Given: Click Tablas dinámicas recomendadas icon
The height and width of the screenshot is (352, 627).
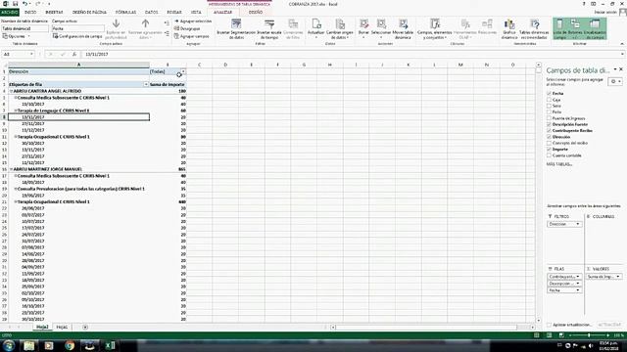Looking at the screenshot, I should pyautogui.click(x=534, y=23).
